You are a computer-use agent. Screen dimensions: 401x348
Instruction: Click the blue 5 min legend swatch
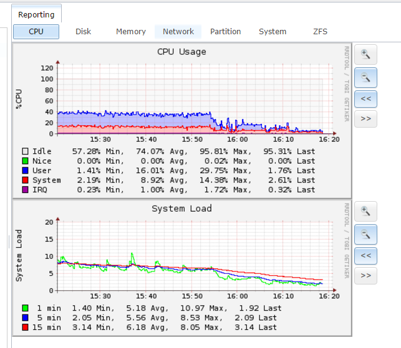[25, 317]
